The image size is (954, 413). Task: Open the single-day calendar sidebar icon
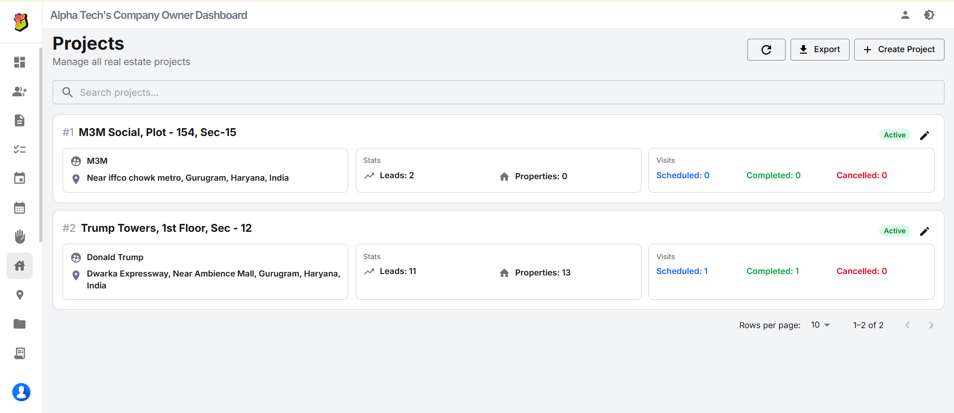[x=19, y=178]
